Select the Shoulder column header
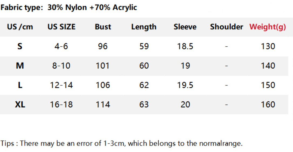 [x=226, y=27]
